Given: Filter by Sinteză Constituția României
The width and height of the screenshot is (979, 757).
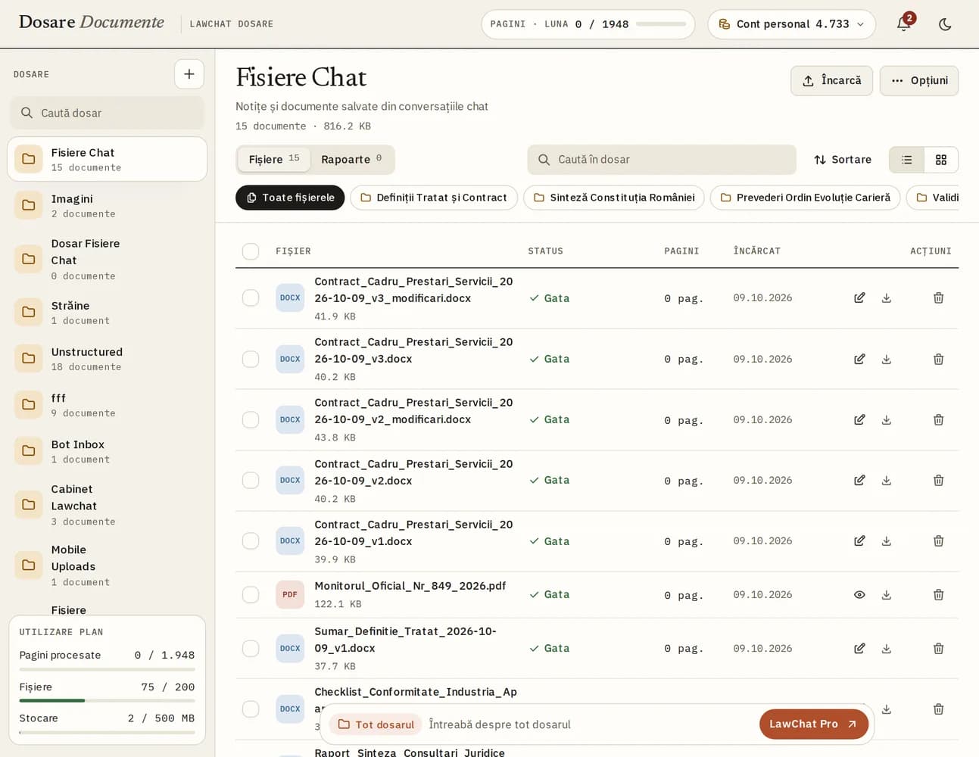Looking at the screenshot, I should point(614,198).
